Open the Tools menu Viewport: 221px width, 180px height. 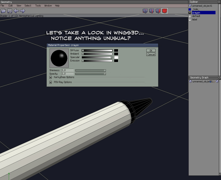coord(38,6)
